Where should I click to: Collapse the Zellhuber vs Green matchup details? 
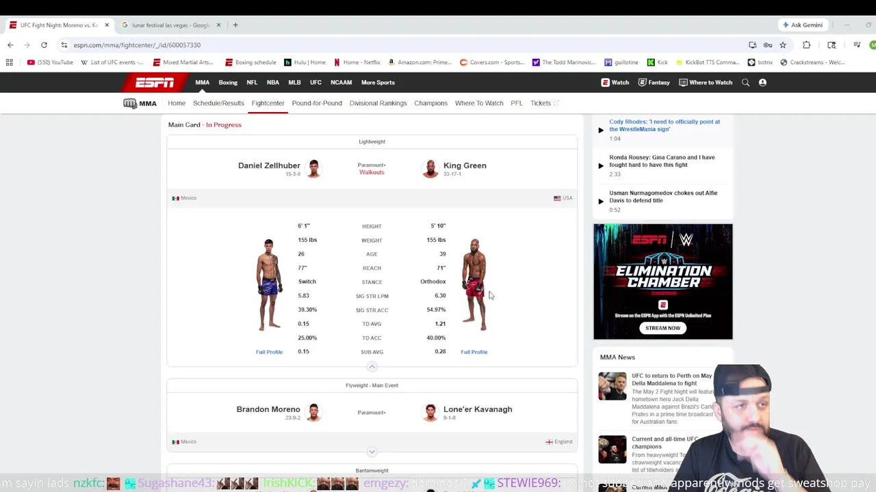(372, 367)
